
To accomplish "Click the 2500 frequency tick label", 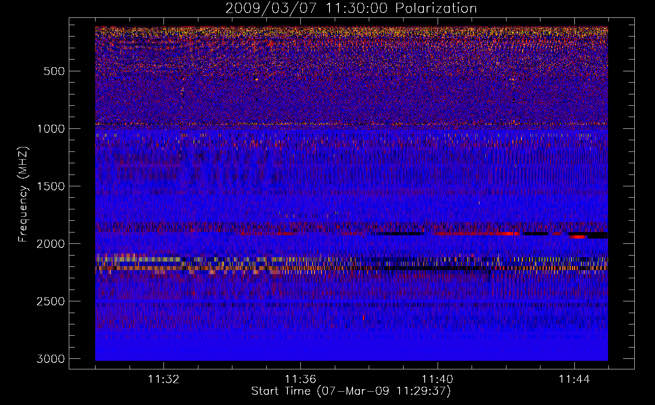I will point(51,301).
